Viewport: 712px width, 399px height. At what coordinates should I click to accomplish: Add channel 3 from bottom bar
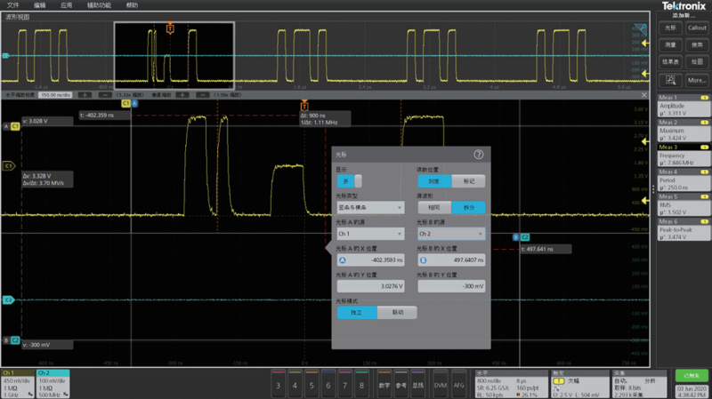click(279, 385)
